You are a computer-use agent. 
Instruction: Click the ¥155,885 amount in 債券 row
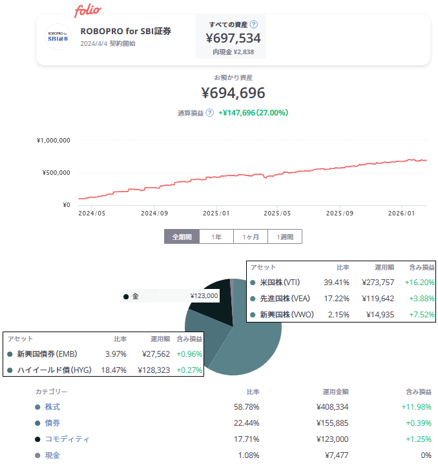pyautogui.click(x=333, y=423)
